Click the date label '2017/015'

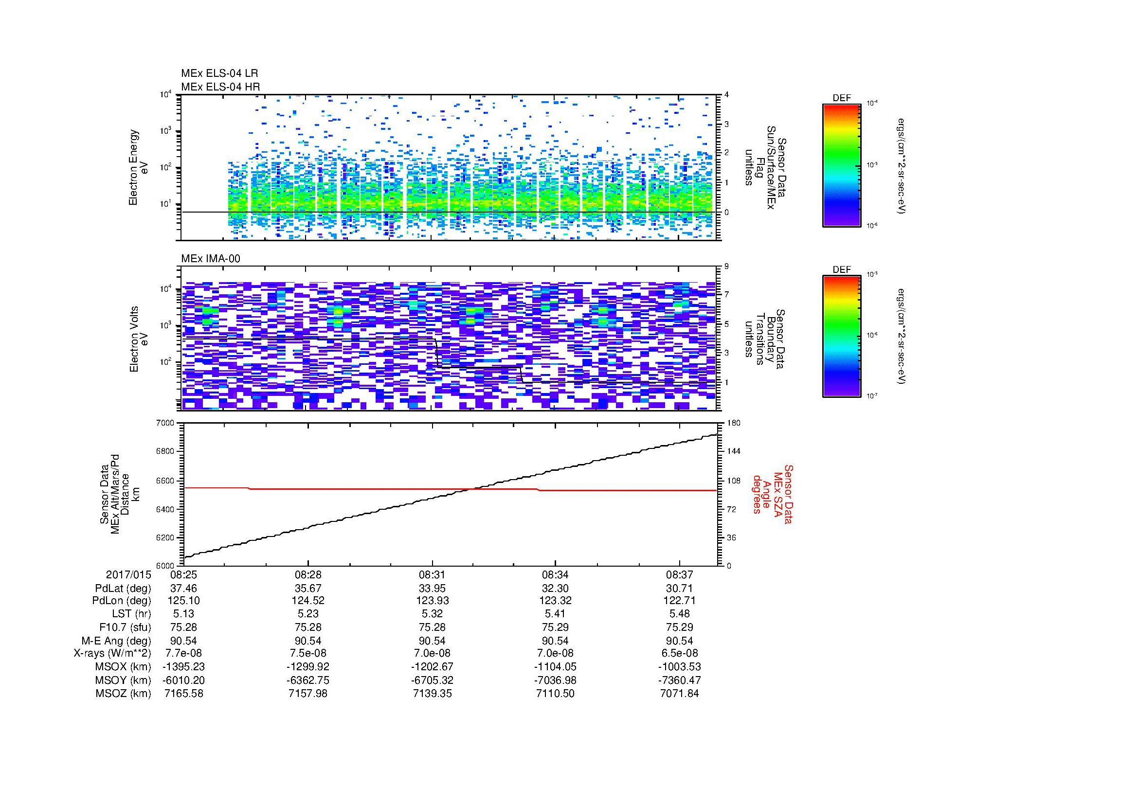128,575
